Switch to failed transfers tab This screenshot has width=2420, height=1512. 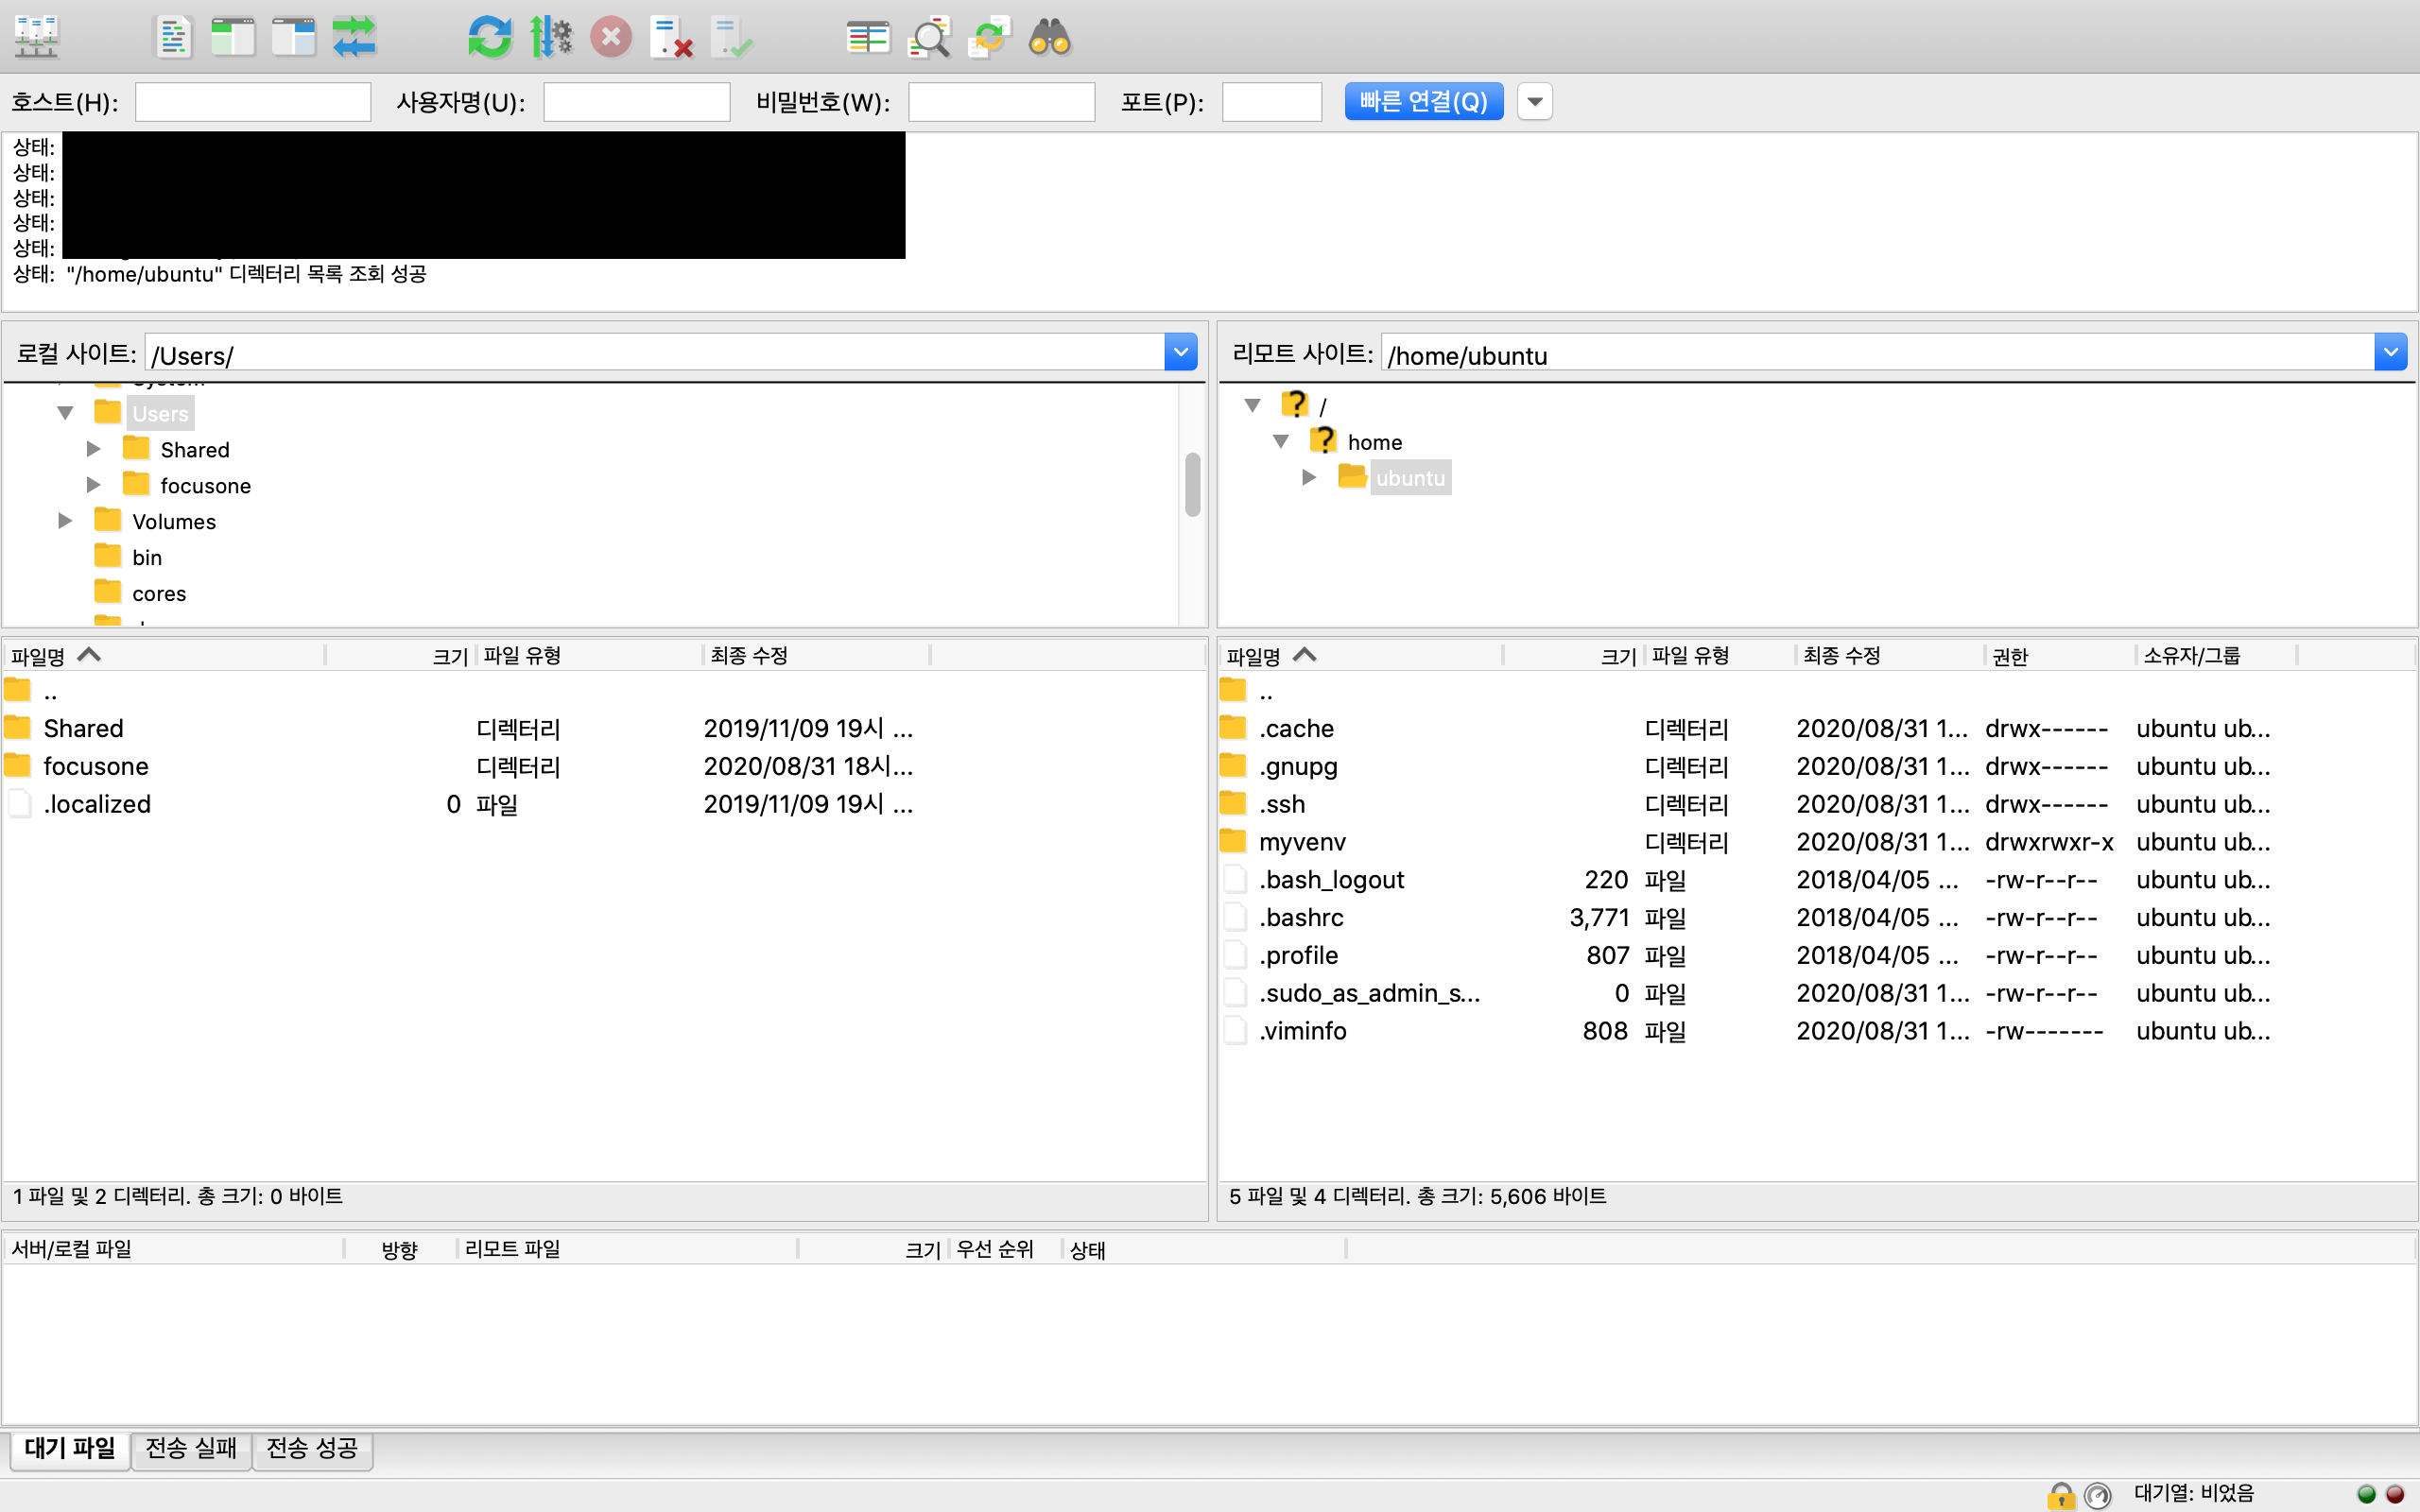[191, 1448]
